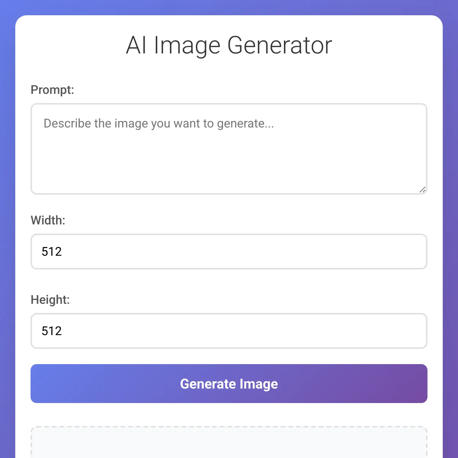Click the AI Image Generator heading
458x458 pixels.
coord(229,45)
